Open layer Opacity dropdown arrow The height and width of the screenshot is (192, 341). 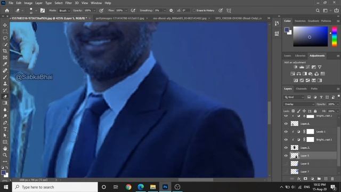[338, 105]
